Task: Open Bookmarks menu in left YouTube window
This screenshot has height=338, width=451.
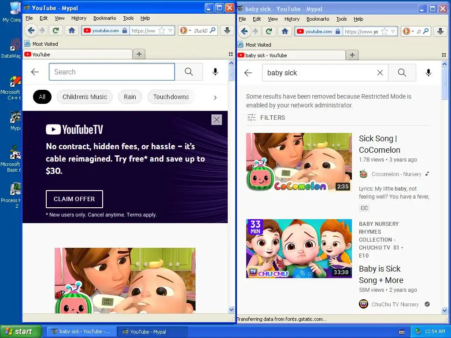Action: click(x=105, y=18)
